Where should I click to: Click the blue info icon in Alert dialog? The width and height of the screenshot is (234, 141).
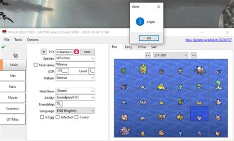pyautogui.click(x=140, y=22)
